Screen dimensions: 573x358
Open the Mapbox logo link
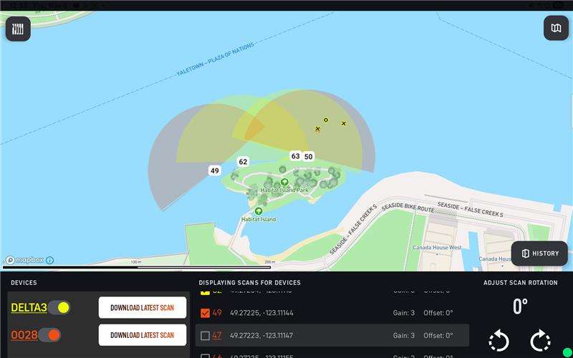24,260
